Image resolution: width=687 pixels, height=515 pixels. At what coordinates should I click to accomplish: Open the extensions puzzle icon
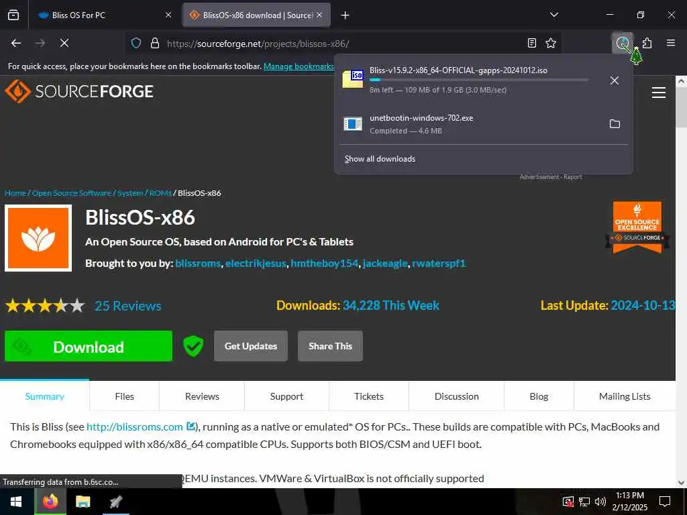coord(647,43)
